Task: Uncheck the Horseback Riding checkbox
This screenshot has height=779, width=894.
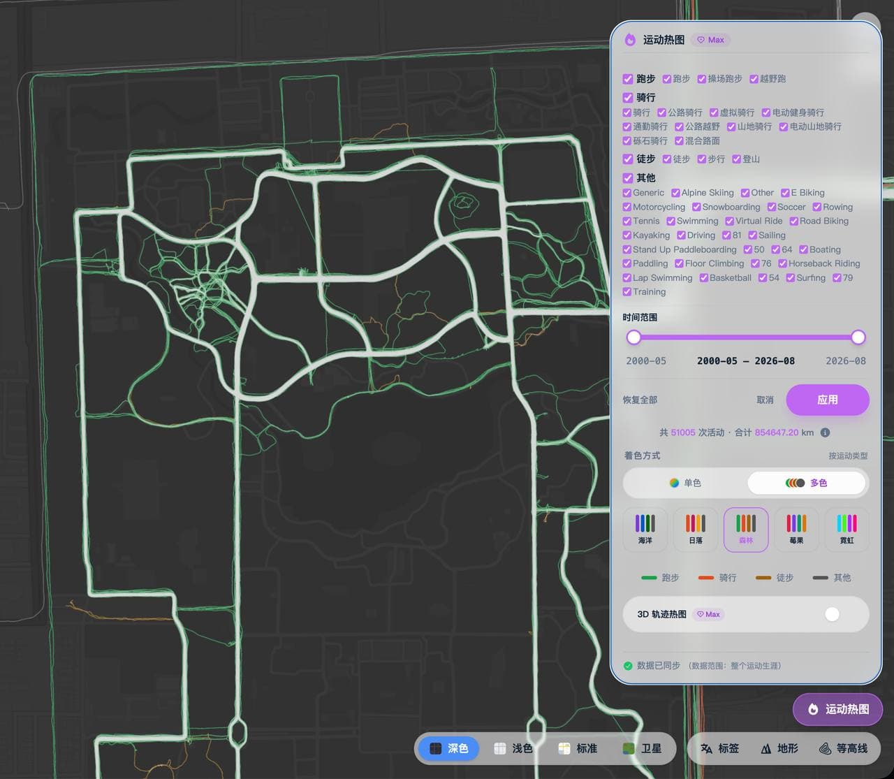Action: pyautogui.click(x=782, y=263)
